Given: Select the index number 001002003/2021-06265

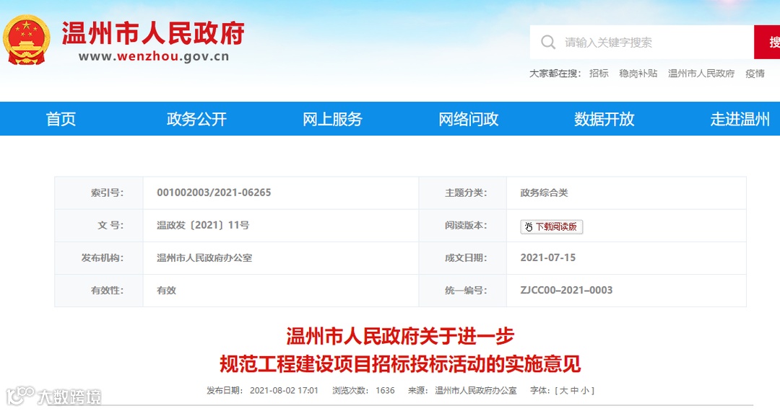Looking at the screenshot, I should click(x=214, y=193).
